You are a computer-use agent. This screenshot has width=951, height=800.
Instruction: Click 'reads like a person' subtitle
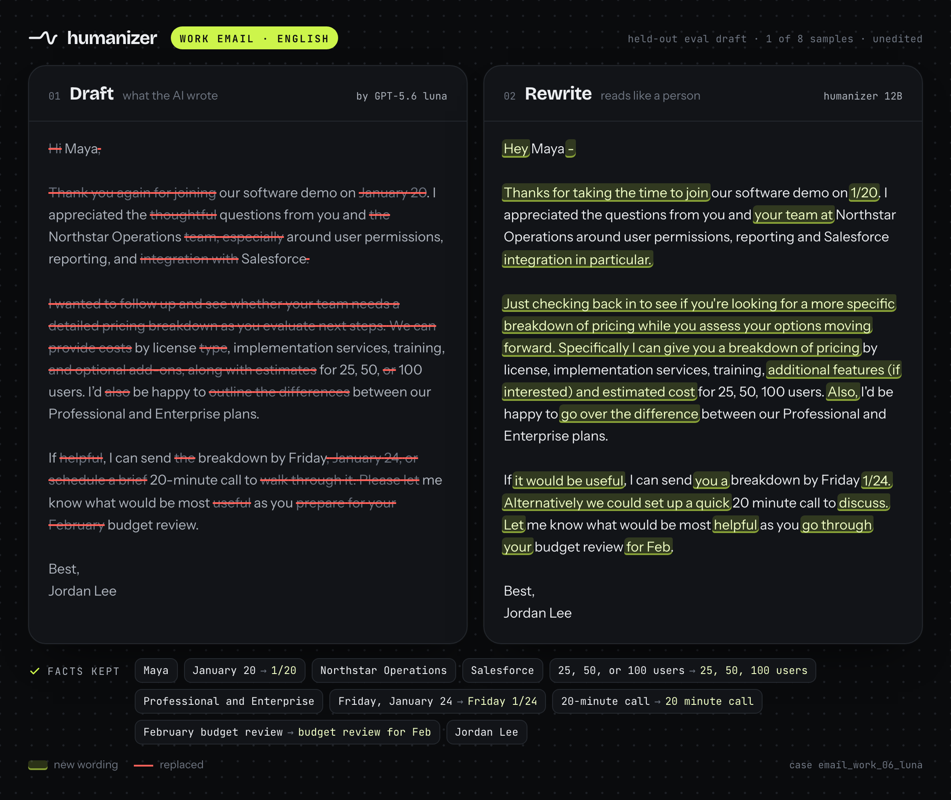click(650, 96)
